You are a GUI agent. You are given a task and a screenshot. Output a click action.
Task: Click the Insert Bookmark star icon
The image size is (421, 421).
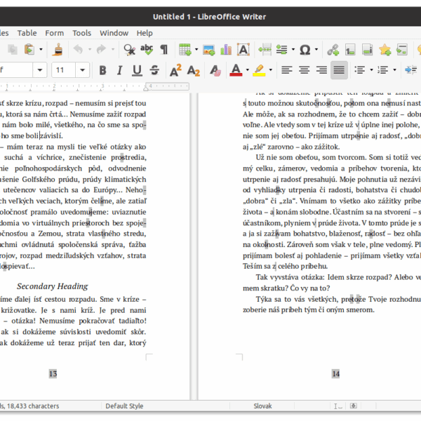[385, 50]
